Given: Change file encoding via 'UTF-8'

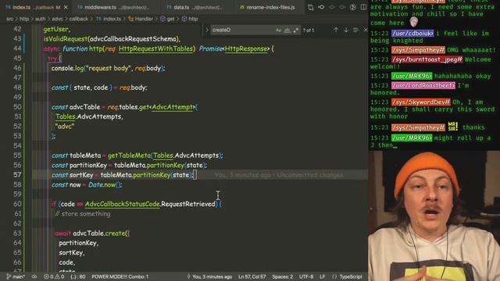Looking at the screenshot, I should (306, 276).
